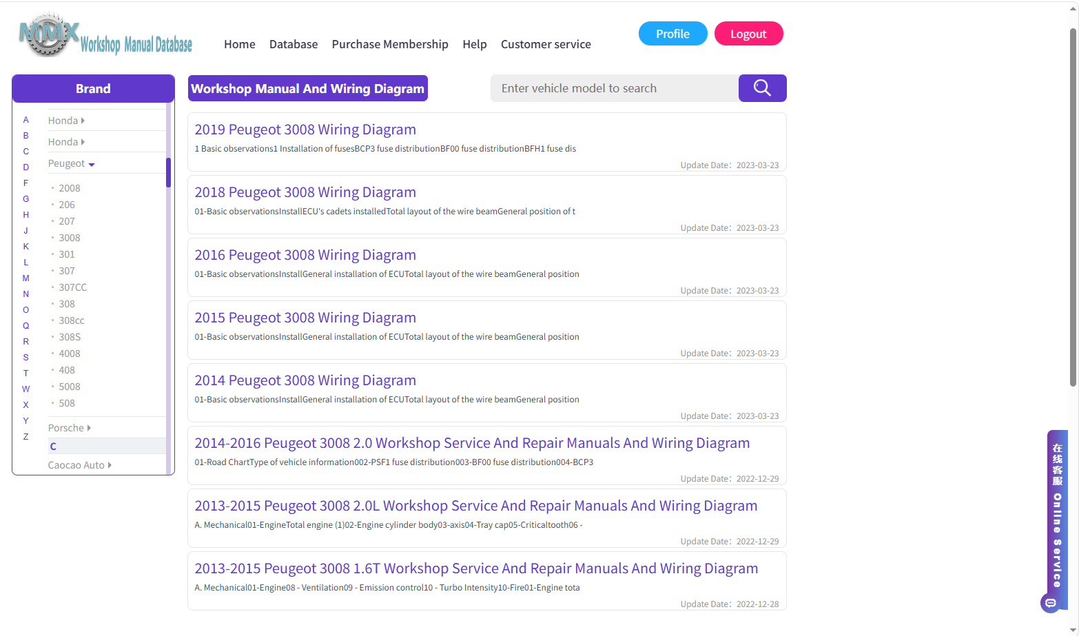
Task: Select the 301 model under Peugeot
Action: 67,254
